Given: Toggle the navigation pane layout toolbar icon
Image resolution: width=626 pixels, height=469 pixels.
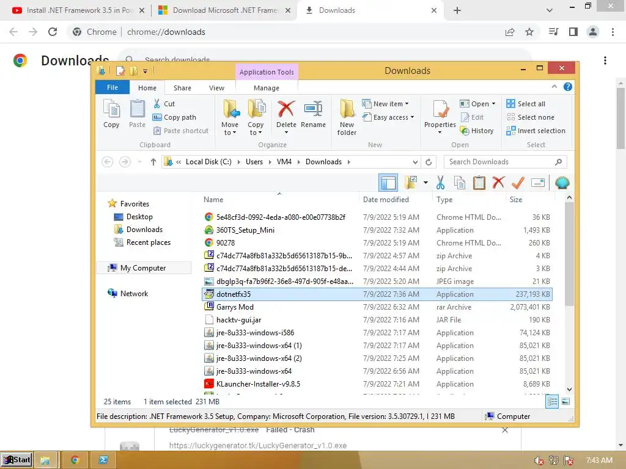Looking at the screenshot, I should (x=388, y=183).
